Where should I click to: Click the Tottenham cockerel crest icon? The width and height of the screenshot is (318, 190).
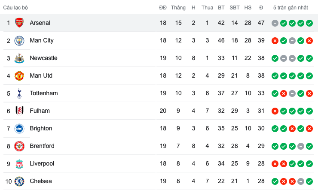[x=19, y=93]
